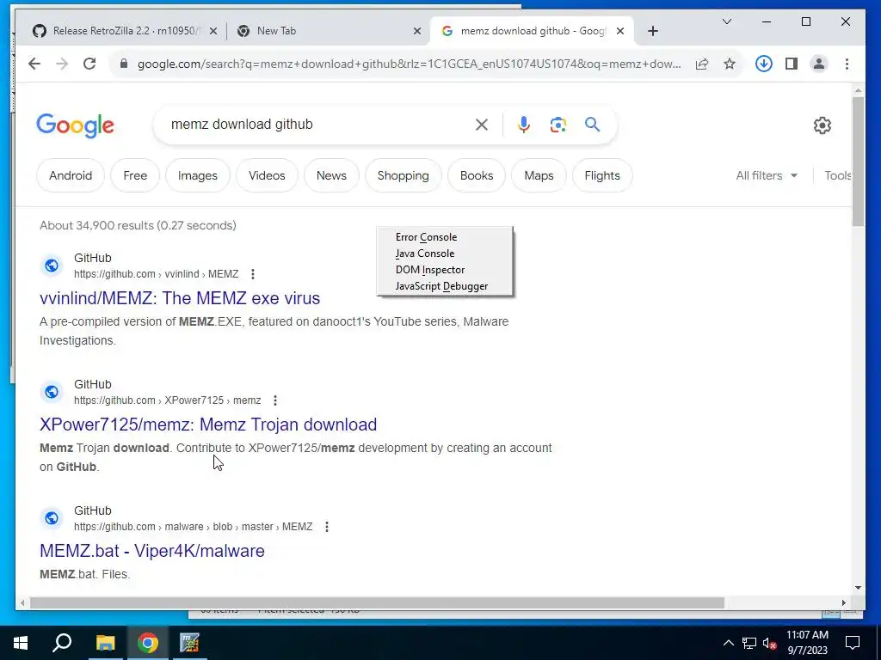Viewport: 881px width, 660px height.
Task: Choose Error Console from the menu
Action: [445, 237]
